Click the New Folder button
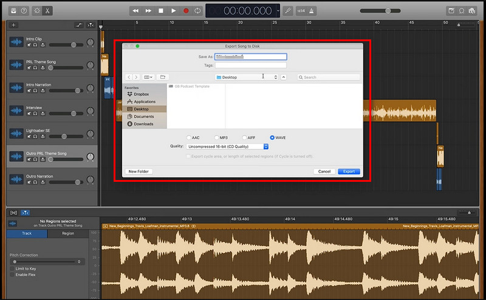Image resolution: width=486 pixels, height=300 pixels. pyautogui.click(x=139, y=172)
